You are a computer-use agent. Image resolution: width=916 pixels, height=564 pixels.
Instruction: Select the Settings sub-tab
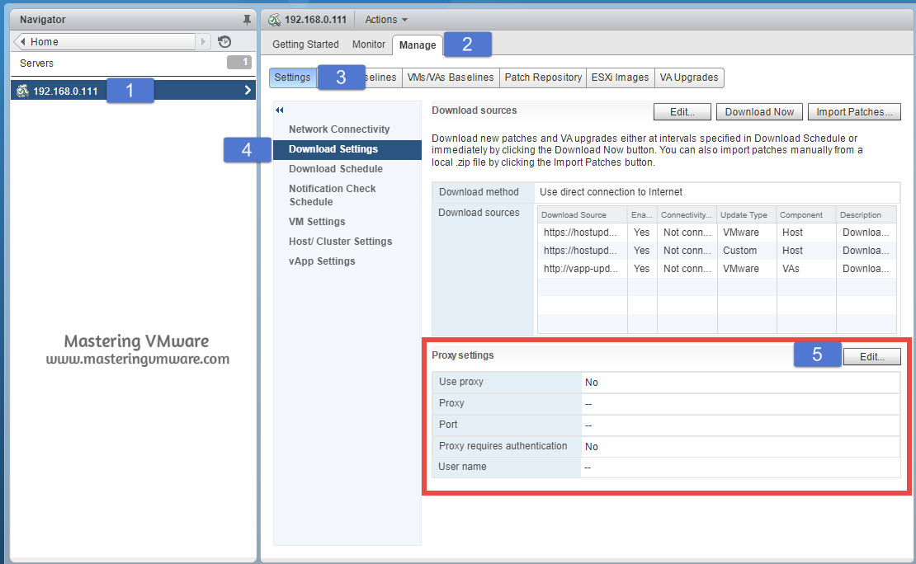(x=293, y=77)
